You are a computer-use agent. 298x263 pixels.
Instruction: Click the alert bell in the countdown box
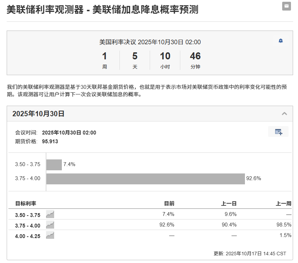280,41
